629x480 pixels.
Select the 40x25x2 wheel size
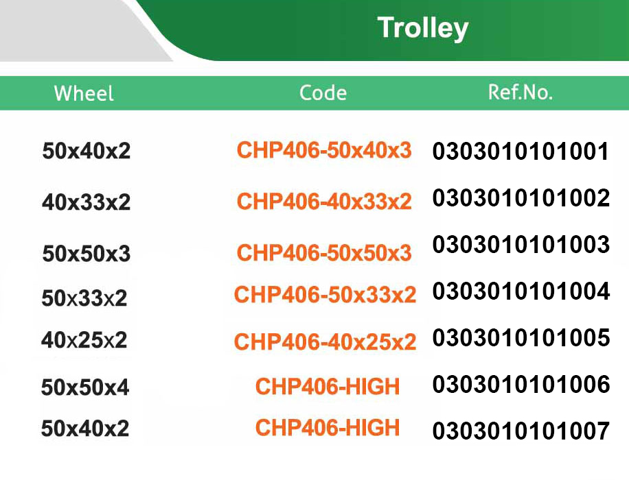tap(84, 340)
